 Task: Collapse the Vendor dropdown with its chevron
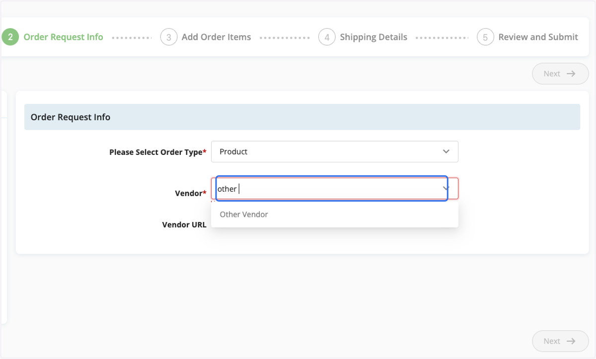pos(446,189)
